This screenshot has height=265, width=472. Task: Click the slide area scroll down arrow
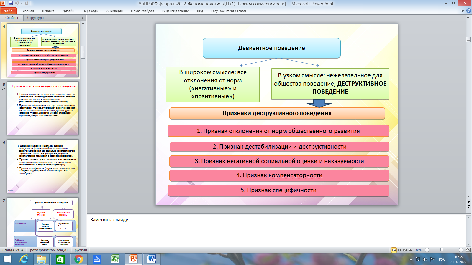click(x=468, y=196)
